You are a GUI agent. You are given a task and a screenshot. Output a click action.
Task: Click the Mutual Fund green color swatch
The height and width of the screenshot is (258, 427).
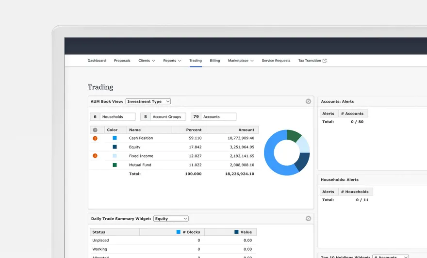[x=115, y=165]
